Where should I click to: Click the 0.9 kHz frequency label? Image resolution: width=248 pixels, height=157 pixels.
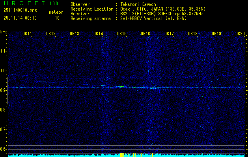(x=3, y=90)
